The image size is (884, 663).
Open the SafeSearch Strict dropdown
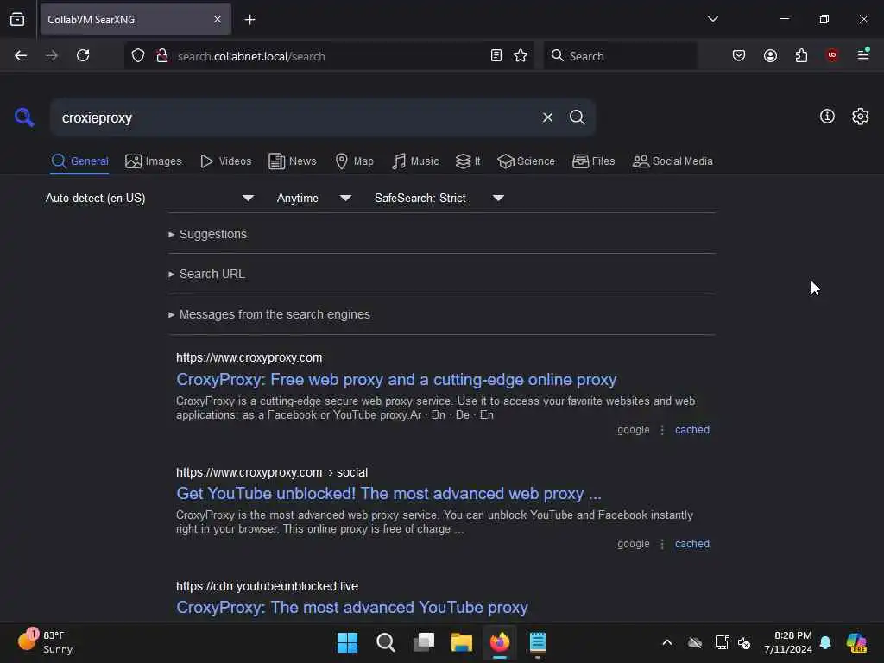[439, 198]
